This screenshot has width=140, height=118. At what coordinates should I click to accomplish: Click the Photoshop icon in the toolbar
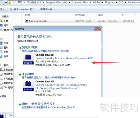(x=12, y=9)
